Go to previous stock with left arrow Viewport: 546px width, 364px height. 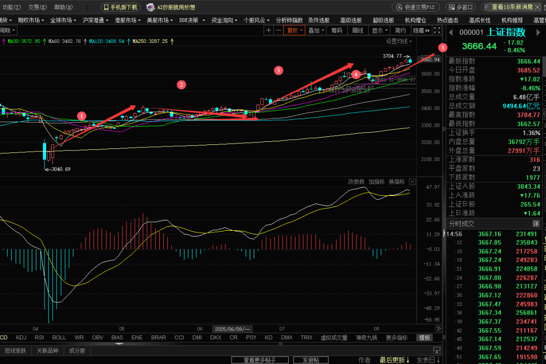451,33
